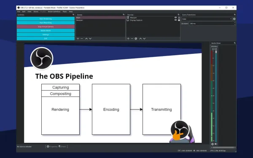Toggle visibility eye for the Display Capture source
This screenshot has width=253, height=158.
(x=175, y=20)
